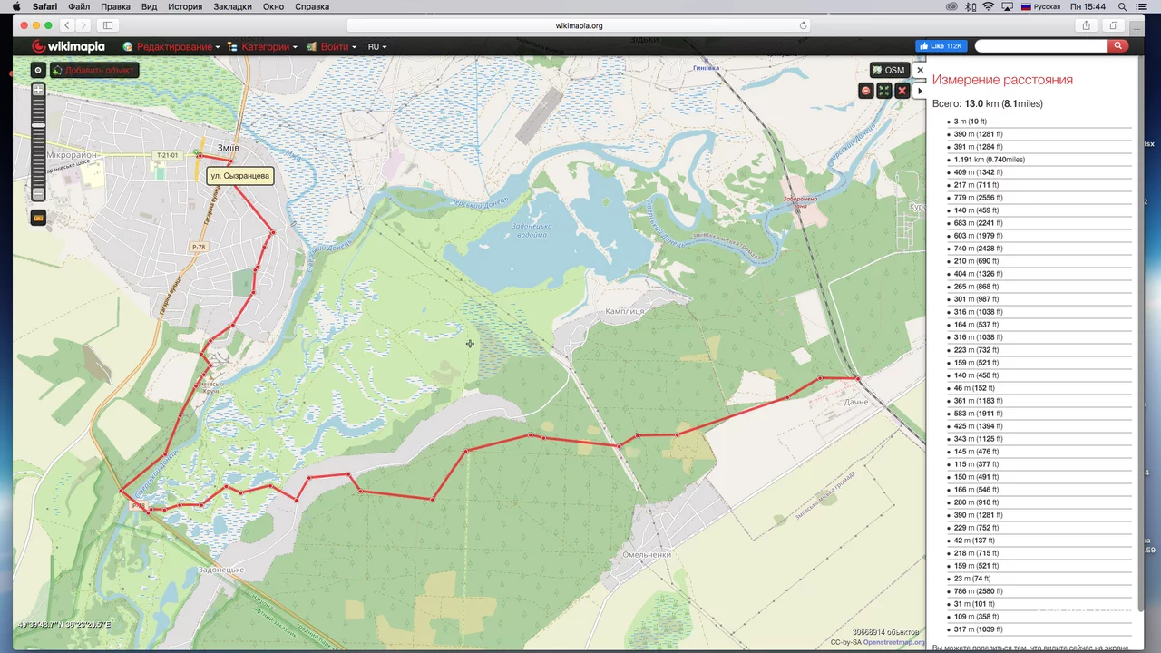1161x653 pixels.
Task: Open the Apple menu
Action: click(15, 6)
